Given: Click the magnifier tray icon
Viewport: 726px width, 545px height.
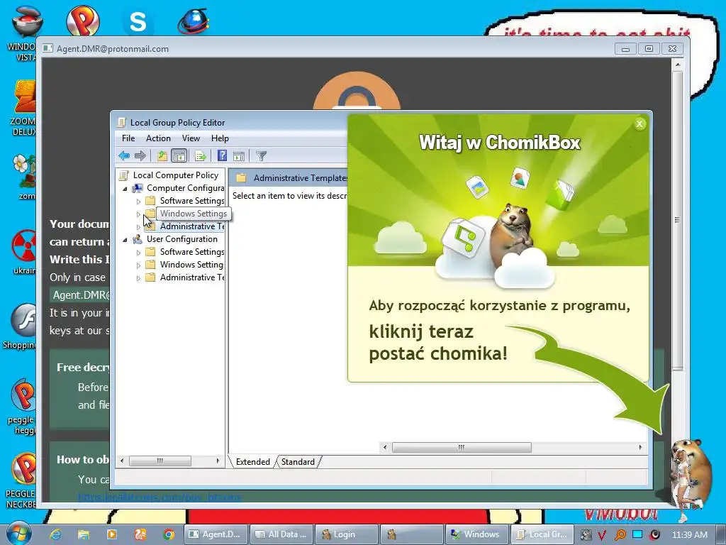Looking at the screenshot, I should pyautogui.click(x=620, y=535).
